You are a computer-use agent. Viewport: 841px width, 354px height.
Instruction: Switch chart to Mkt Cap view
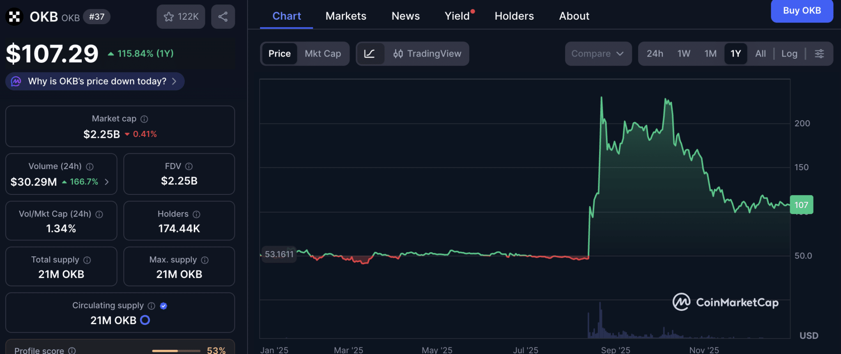pos(323,54)
